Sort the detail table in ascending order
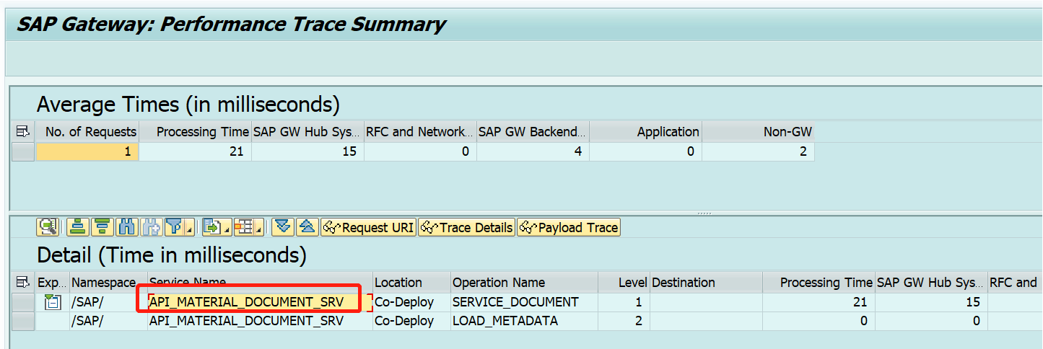This screenshot has height=349, width=1043. (x=77, y=227)
